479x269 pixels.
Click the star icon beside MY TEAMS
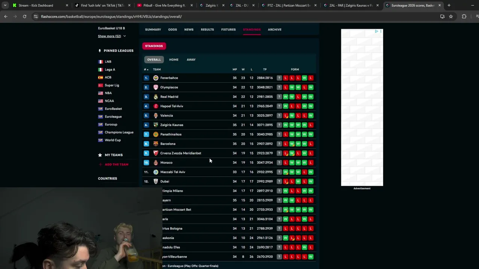pos(100,155)
